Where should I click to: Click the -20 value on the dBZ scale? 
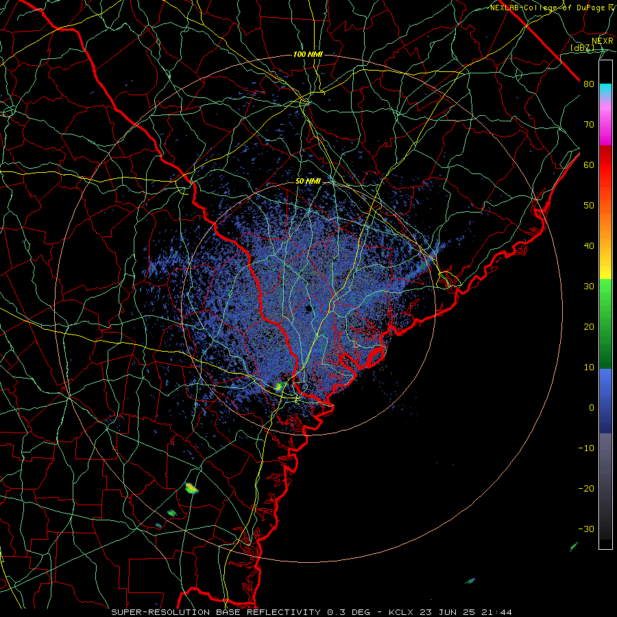coord(586,488)
